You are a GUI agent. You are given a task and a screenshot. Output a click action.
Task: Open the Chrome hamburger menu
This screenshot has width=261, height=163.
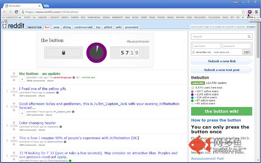257,12
